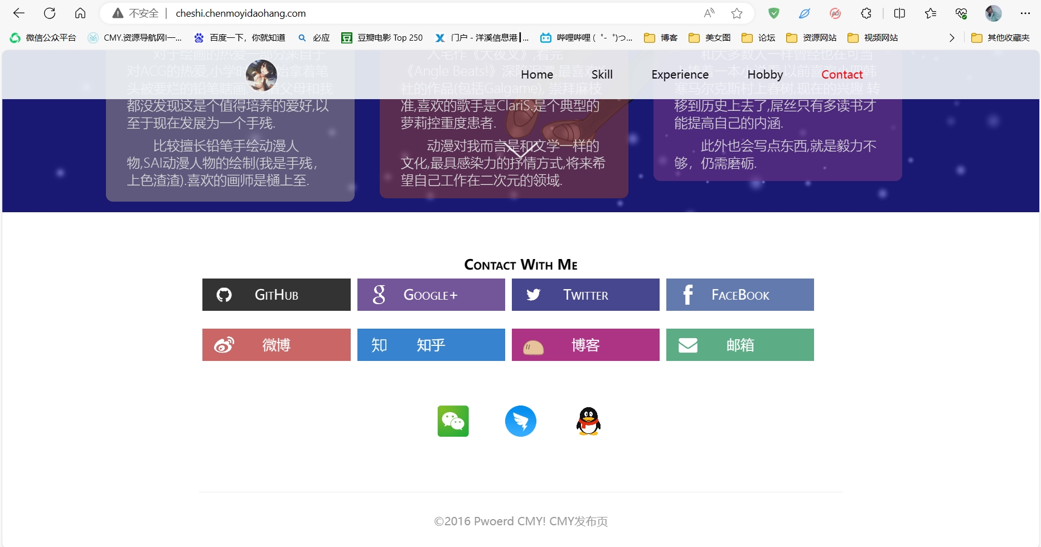Click the QQ penguin icon
Screen dimensions: 1041x547
588,421
